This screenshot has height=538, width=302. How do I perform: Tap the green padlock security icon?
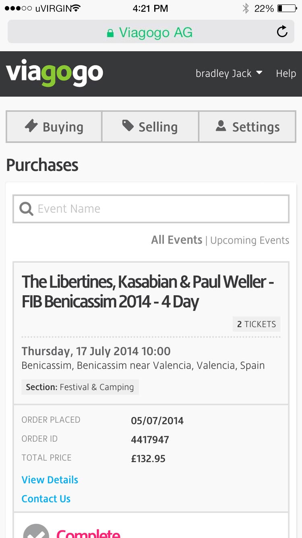pos(110,33)
